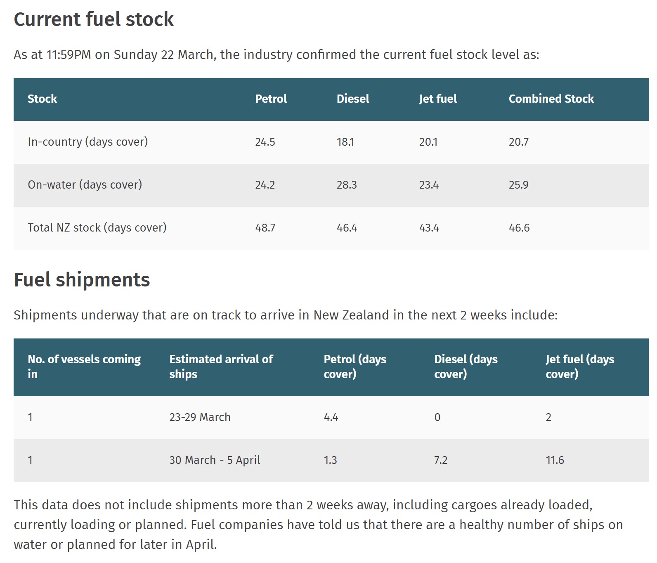Click the 'Fuel shipments' heading
657x563 pixels.
tap(82, 280)
